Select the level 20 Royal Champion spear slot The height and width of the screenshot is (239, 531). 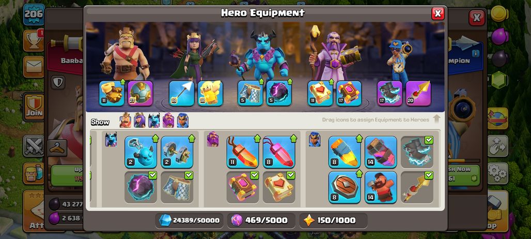click(418, 93)
